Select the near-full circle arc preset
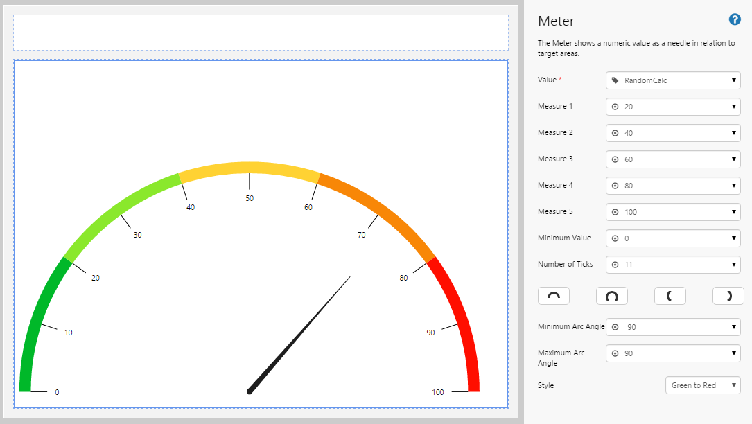The image size is (752, 424). [x=611, y=296]
